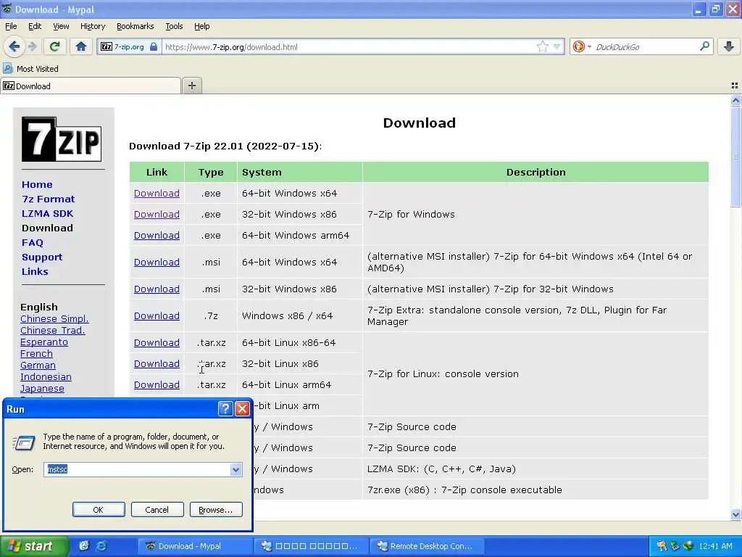Open the FAQ sidebar link

32,242
